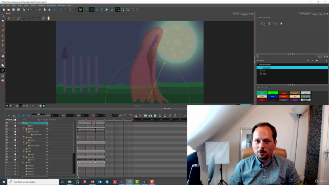Image resolution: width=329 pixels, height=185 pixels.
Task: Collapse the Transparency node under character
Action: 26,132
